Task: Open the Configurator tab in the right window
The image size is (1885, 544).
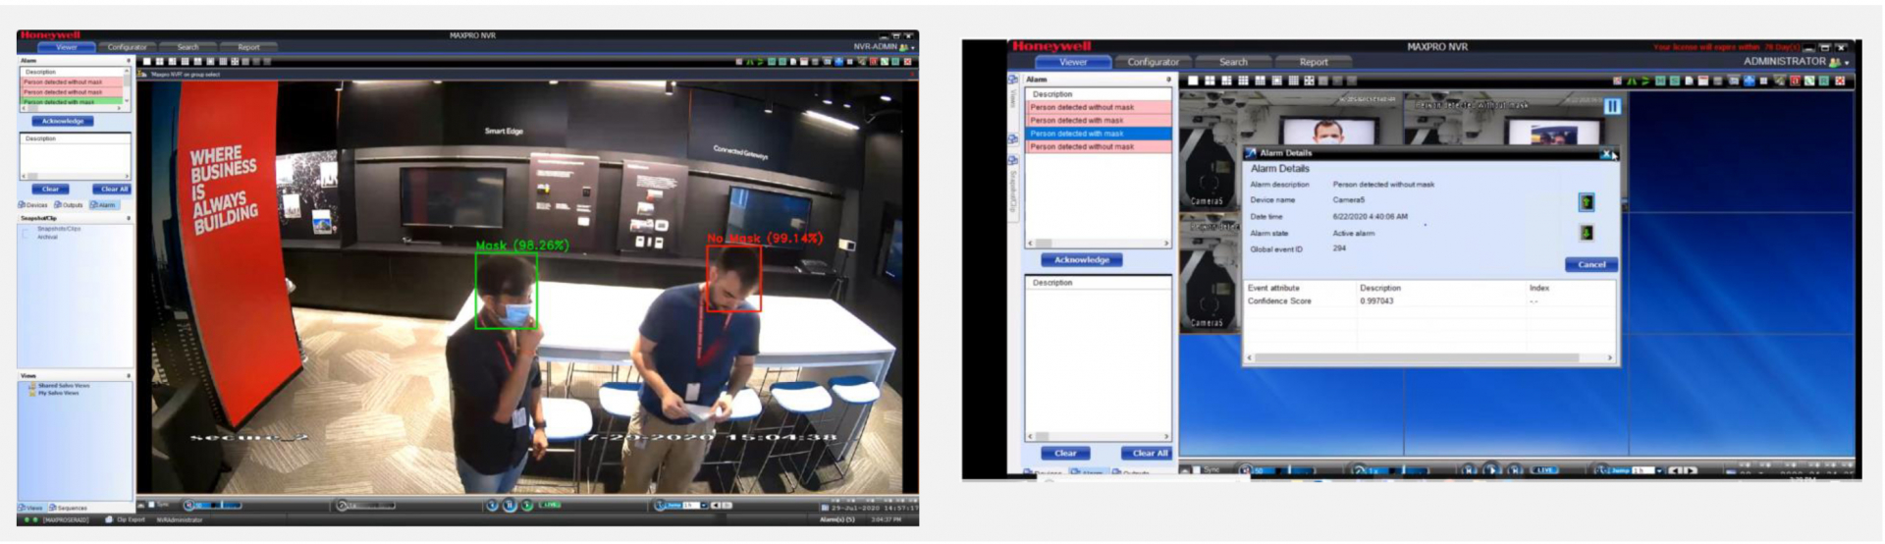Action: (x=1153, y=62)
